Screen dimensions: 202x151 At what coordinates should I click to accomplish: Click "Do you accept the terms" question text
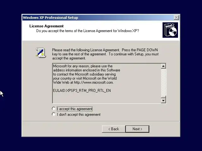click(88, 31)
